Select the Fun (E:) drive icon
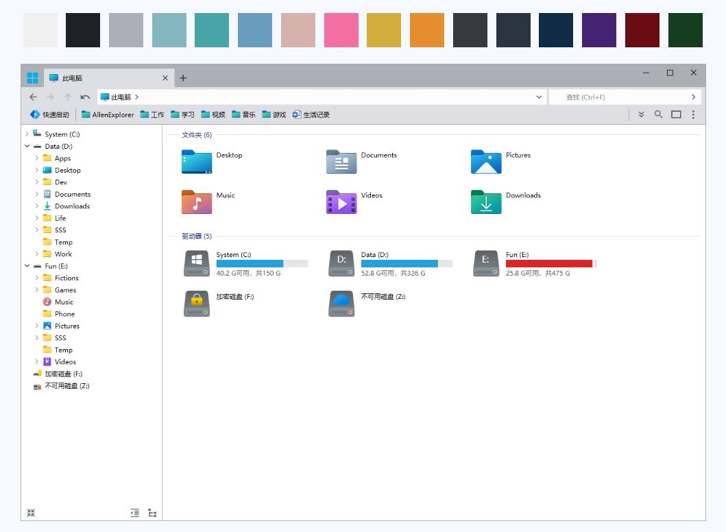Viewport: 726px width, 532px height. coord(486,263)
